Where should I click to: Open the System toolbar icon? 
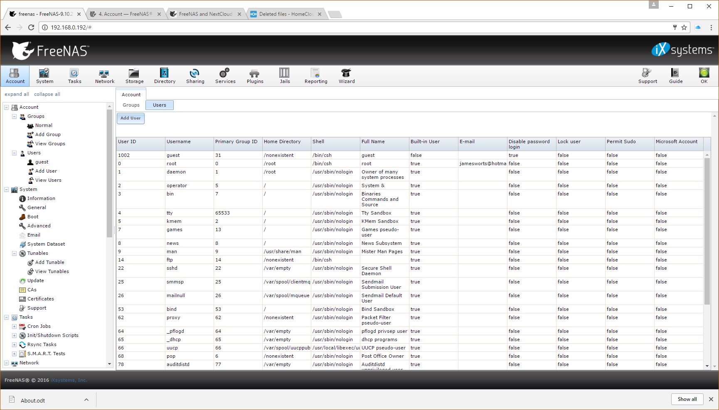pos(44,76)
